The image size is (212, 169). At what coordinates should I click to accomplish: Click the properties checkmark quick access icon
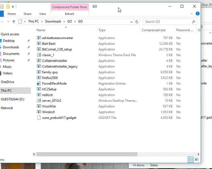(2, 7)
